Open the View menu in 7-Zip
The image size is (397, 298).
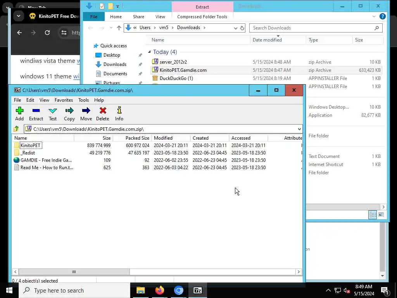(44, 100)
